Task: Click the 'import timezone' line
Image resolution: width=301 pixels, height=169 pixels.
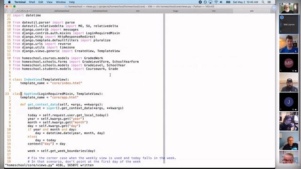Action: click(44, 47)
